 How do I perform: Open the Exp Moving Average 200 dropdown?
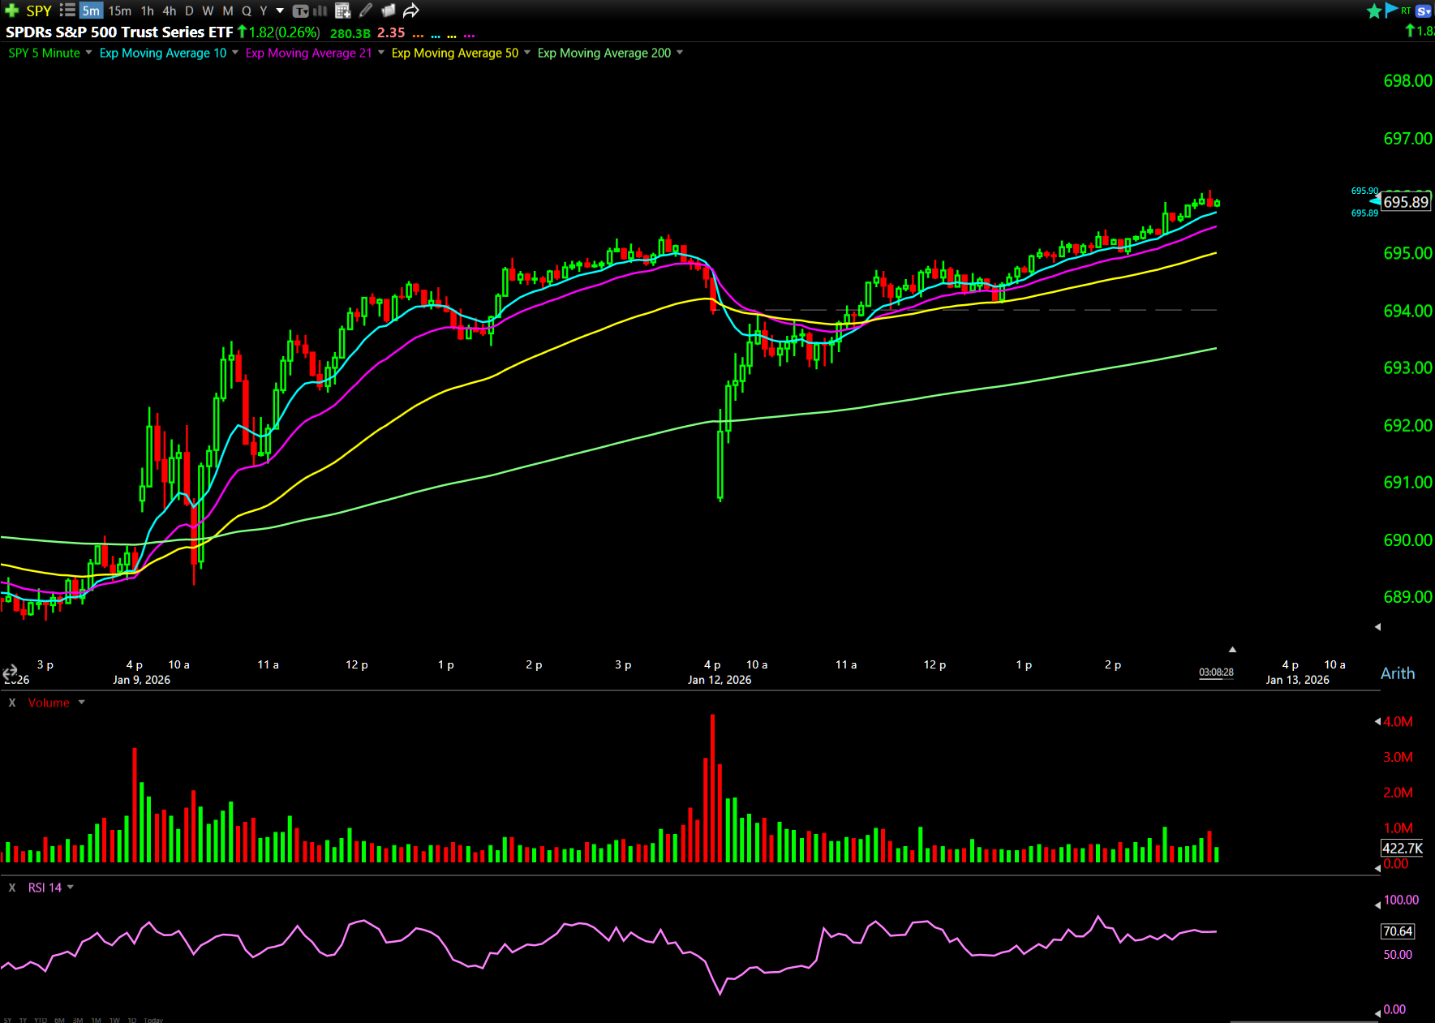[680, 53]
